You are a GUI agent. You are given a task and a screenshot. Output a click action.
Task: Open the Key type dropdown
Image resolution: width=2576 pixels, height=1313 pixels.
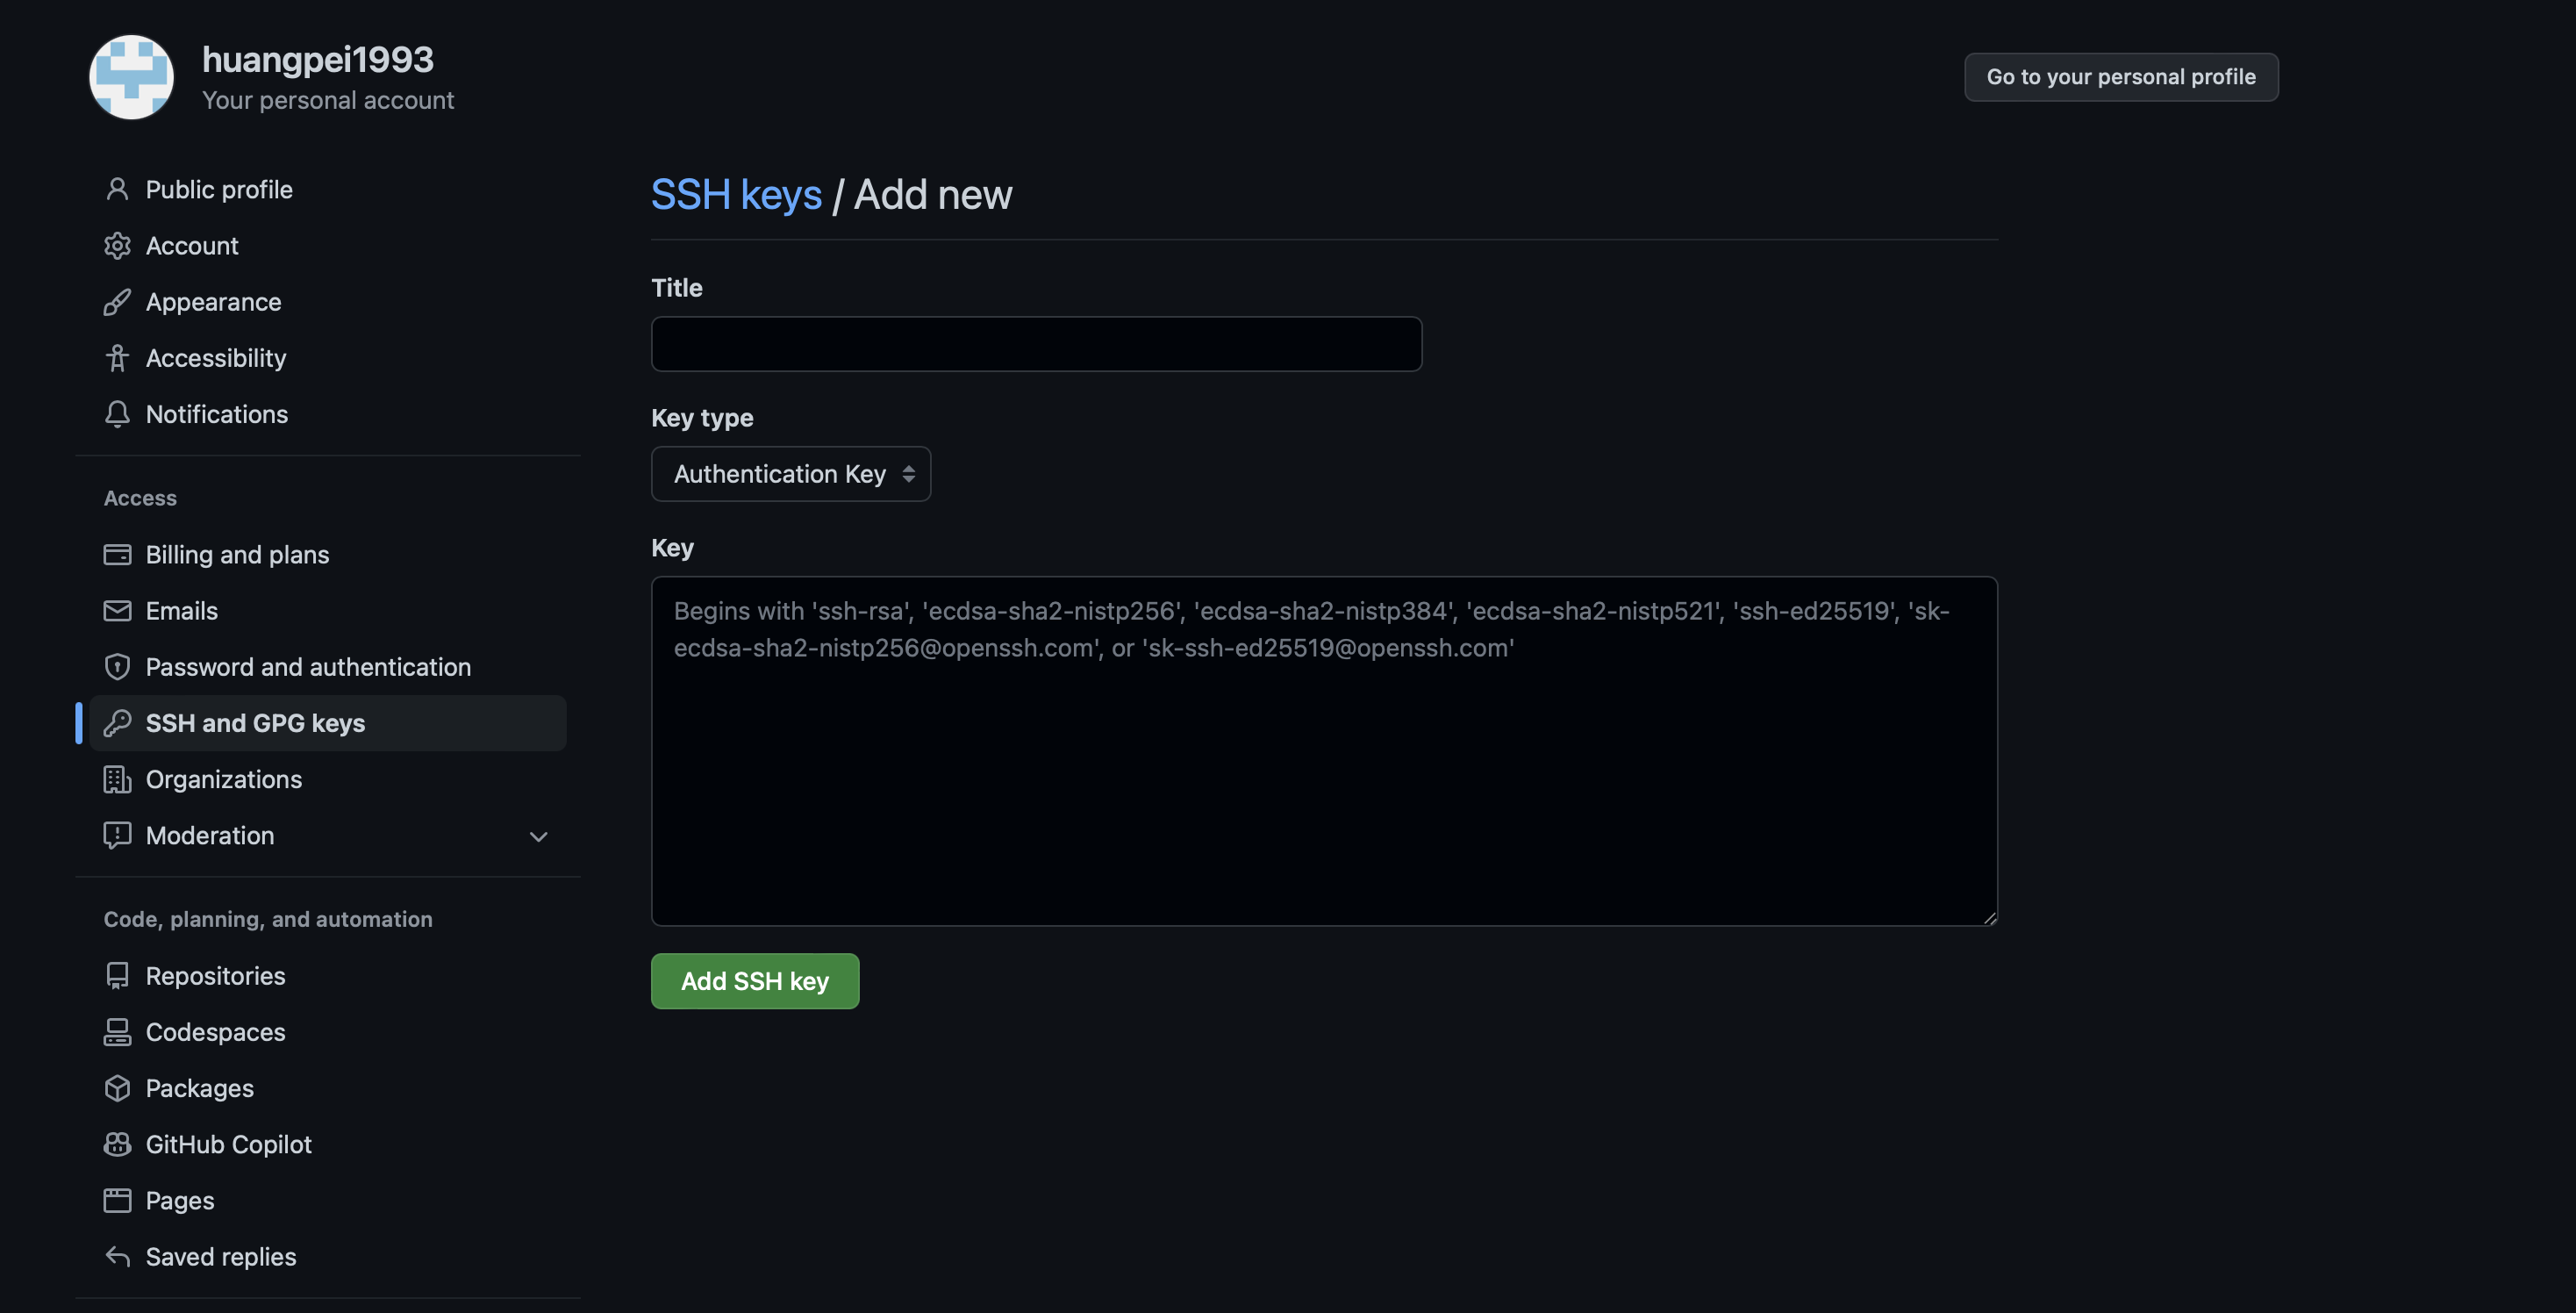point(790,473)
